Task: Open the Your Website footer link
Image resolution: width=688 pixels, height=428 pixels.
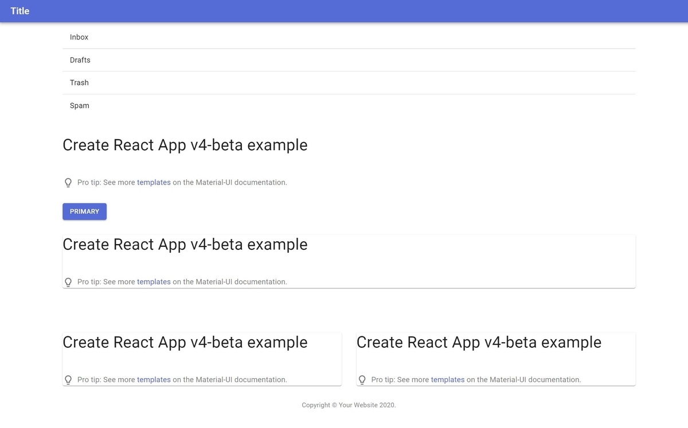Action: 358,405
